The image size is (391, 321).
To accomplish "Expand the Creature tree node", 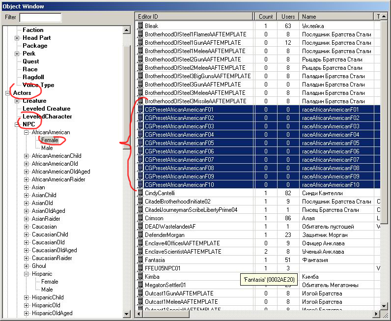I will coord(17,101).
